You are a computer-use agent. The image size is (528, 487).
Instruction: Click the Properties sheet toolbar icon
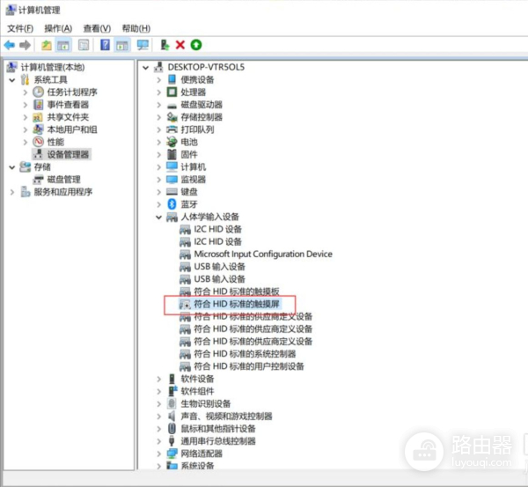tap(84, 45)
